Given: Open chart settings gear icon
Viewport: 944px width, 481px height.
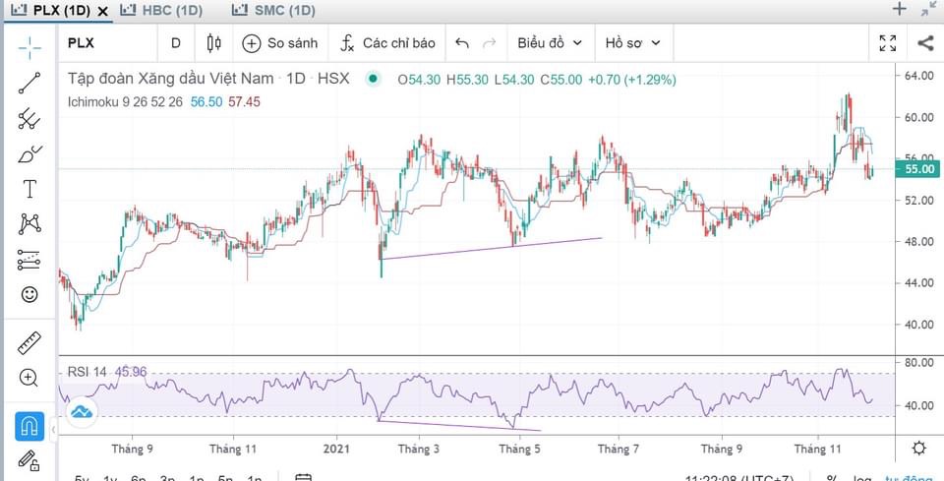Looking at the screenshot, I should tap(918, 449).
